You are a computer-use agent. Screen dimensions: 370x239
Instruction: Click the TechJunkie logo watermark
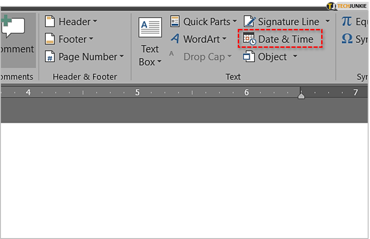tap(347, 6)
